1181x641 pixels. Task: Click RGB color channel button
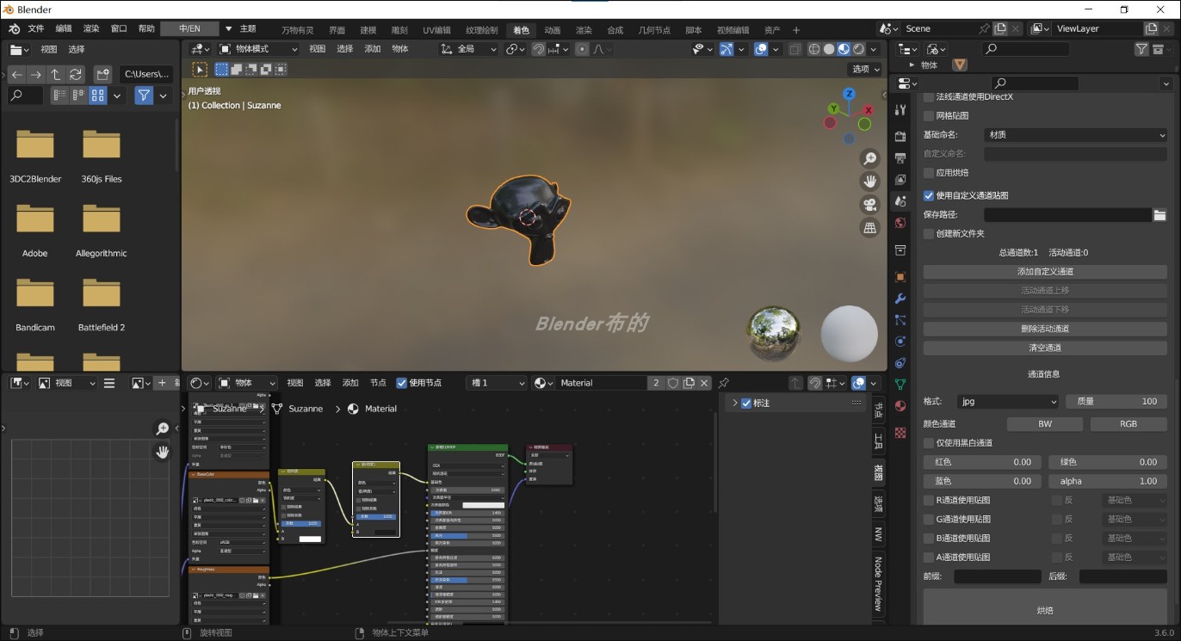(x=1128, y=424)
